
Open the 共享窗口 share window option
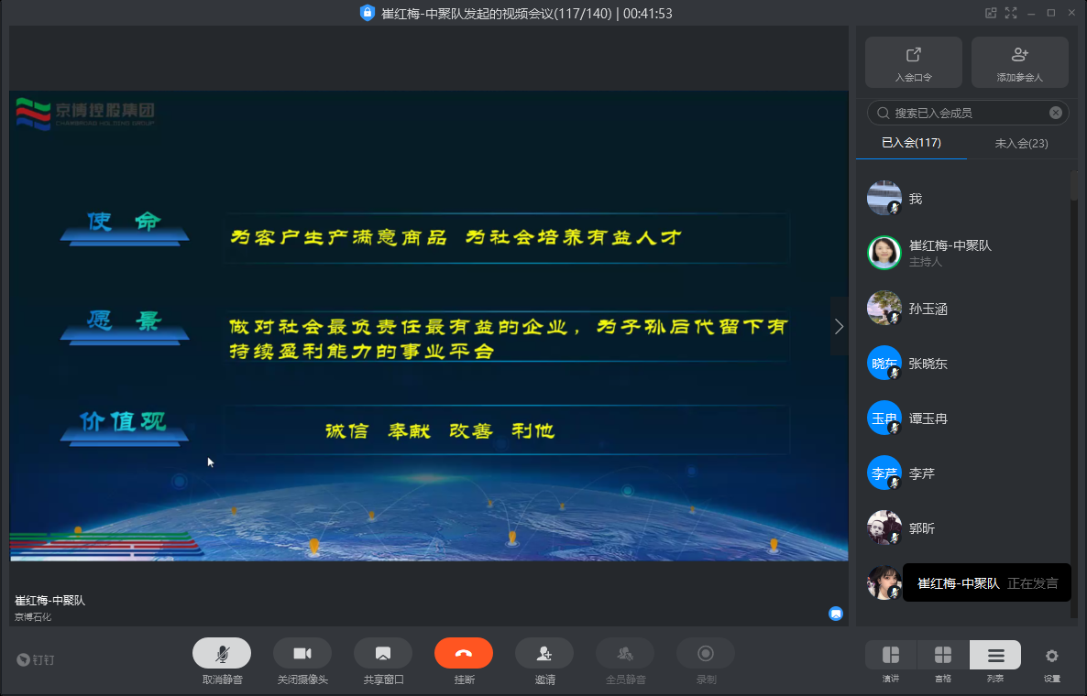pyautogui.click(x=383, y=653)
